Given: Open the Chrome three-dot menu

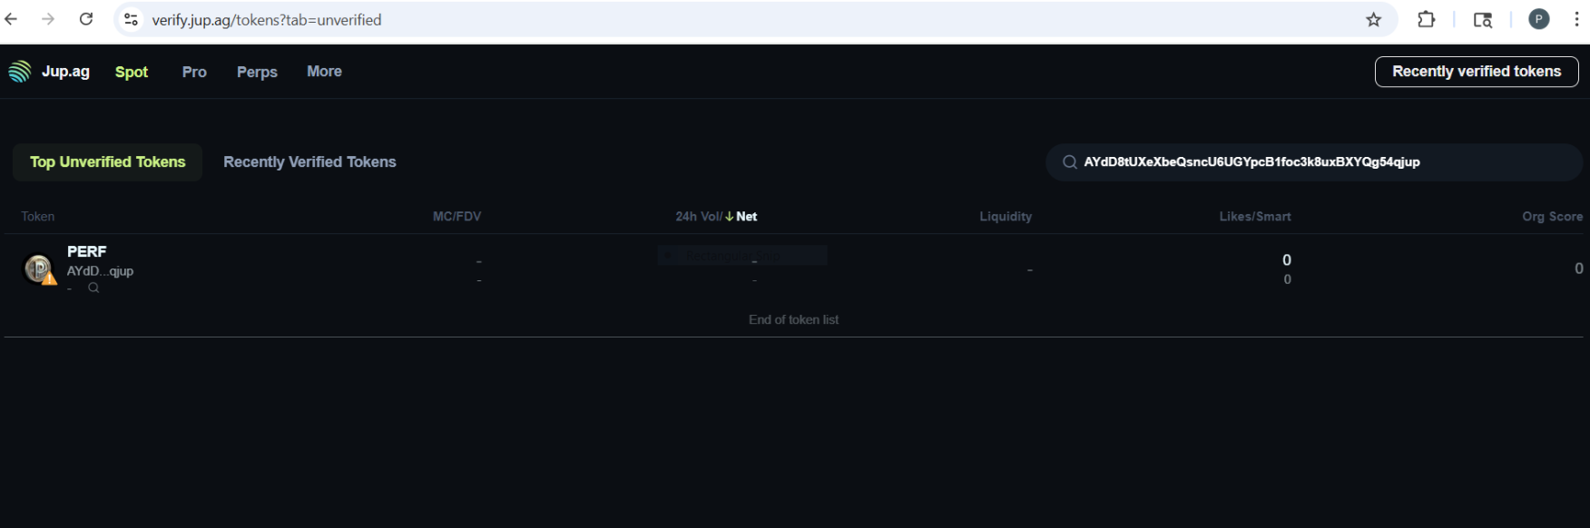Looking at the screenshot, I should 1576,20.
